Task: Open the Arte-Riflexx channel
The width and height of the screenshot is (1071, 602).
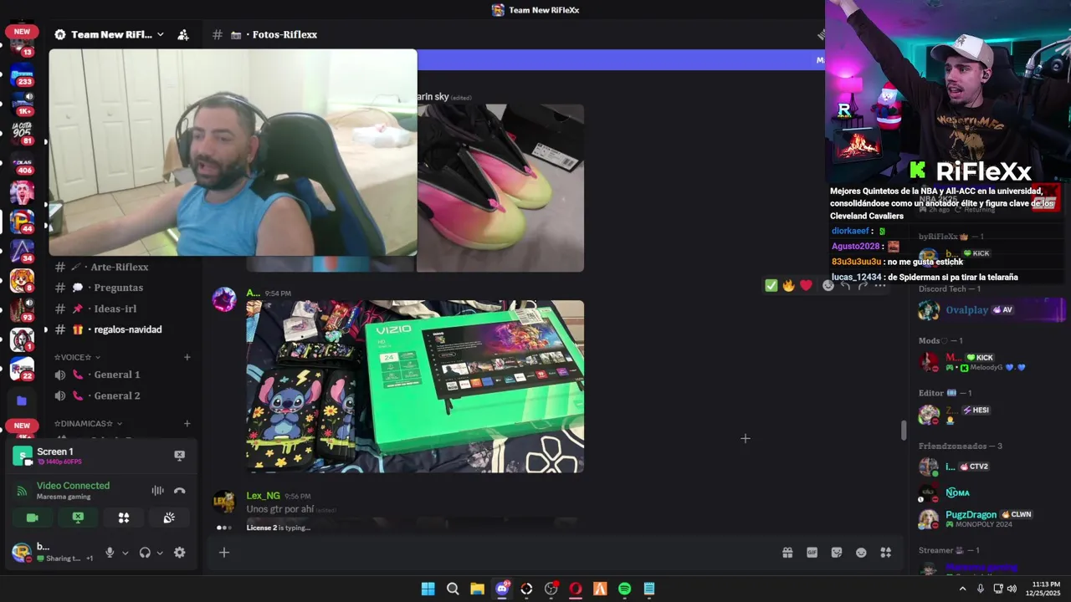Action: [121, 267]
